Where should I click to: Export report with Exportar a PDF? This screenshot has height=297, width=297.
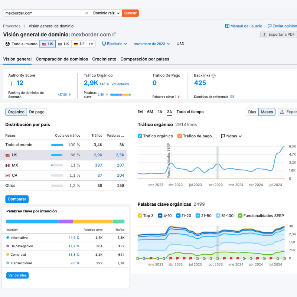pyautogui.click(x=279, y=35)
